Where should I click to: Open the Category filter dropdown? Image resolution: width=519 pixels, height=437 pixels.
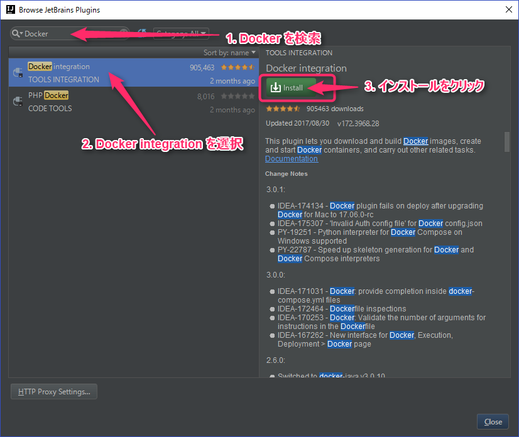coord(181,33)
